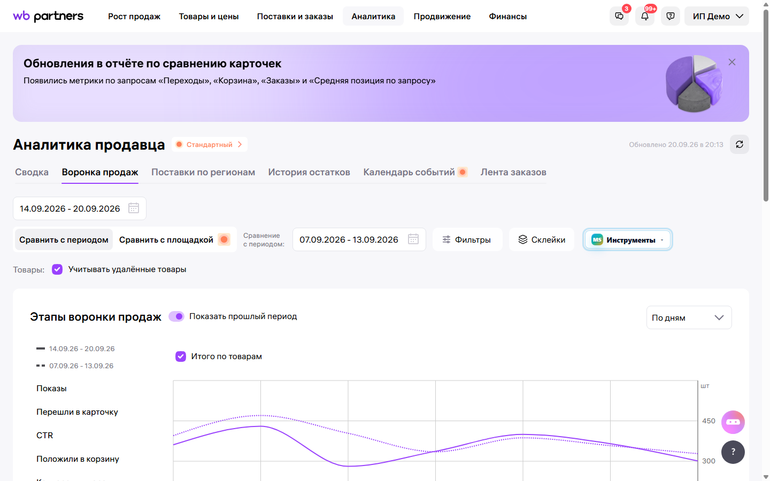The width and height of the screenshot is (770, 481).
Task: Switch to the Лента заказов tab
Action: [513, 172]
